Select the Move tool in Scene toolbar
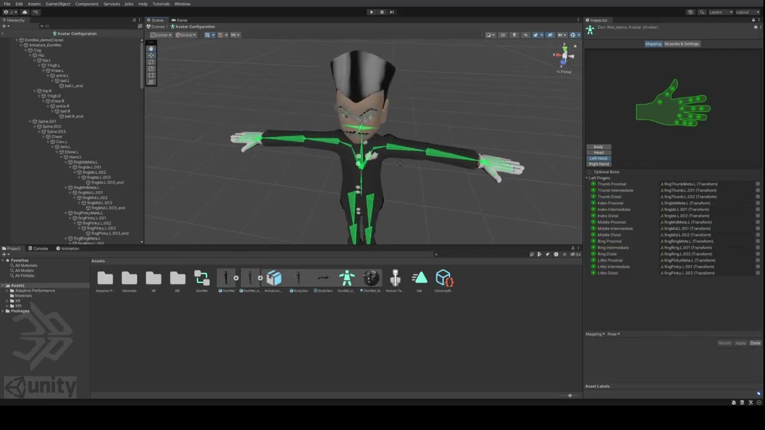The width and height of the screenshot is (765, 430). (x=151, y=55)
